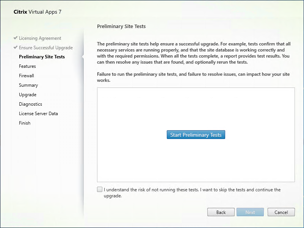The image size is (304, 228).
Task: Click the Licensing Agreement checkmark icon
Action: coord(16,38)
